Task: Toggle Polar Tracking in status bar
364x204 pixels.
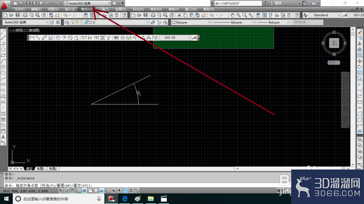Action: [x=84, y=191]
